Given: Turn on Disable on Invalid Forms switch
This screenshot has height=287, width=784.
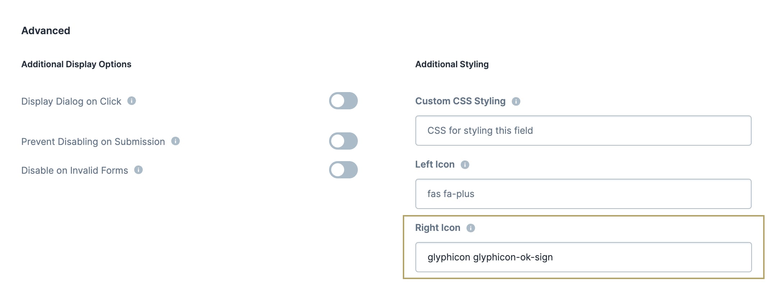Looking at the screenshot, I should 343,170.
